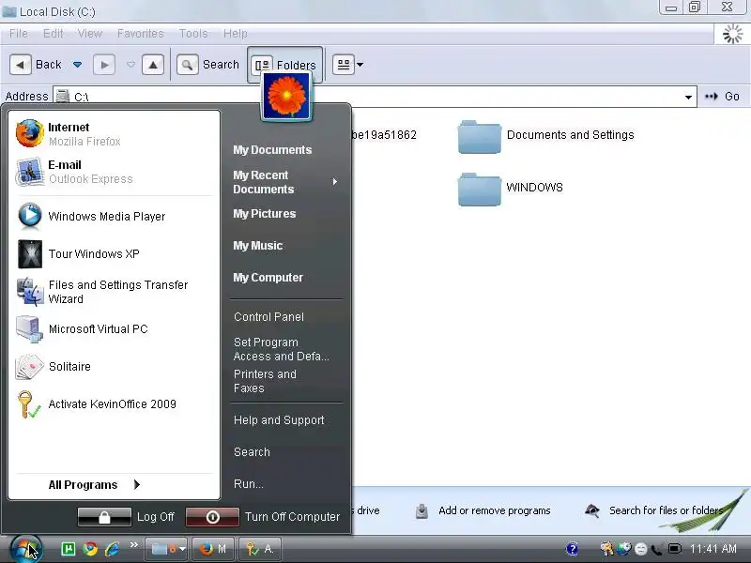Select the Documents and Settings folder

coord(546,137)
